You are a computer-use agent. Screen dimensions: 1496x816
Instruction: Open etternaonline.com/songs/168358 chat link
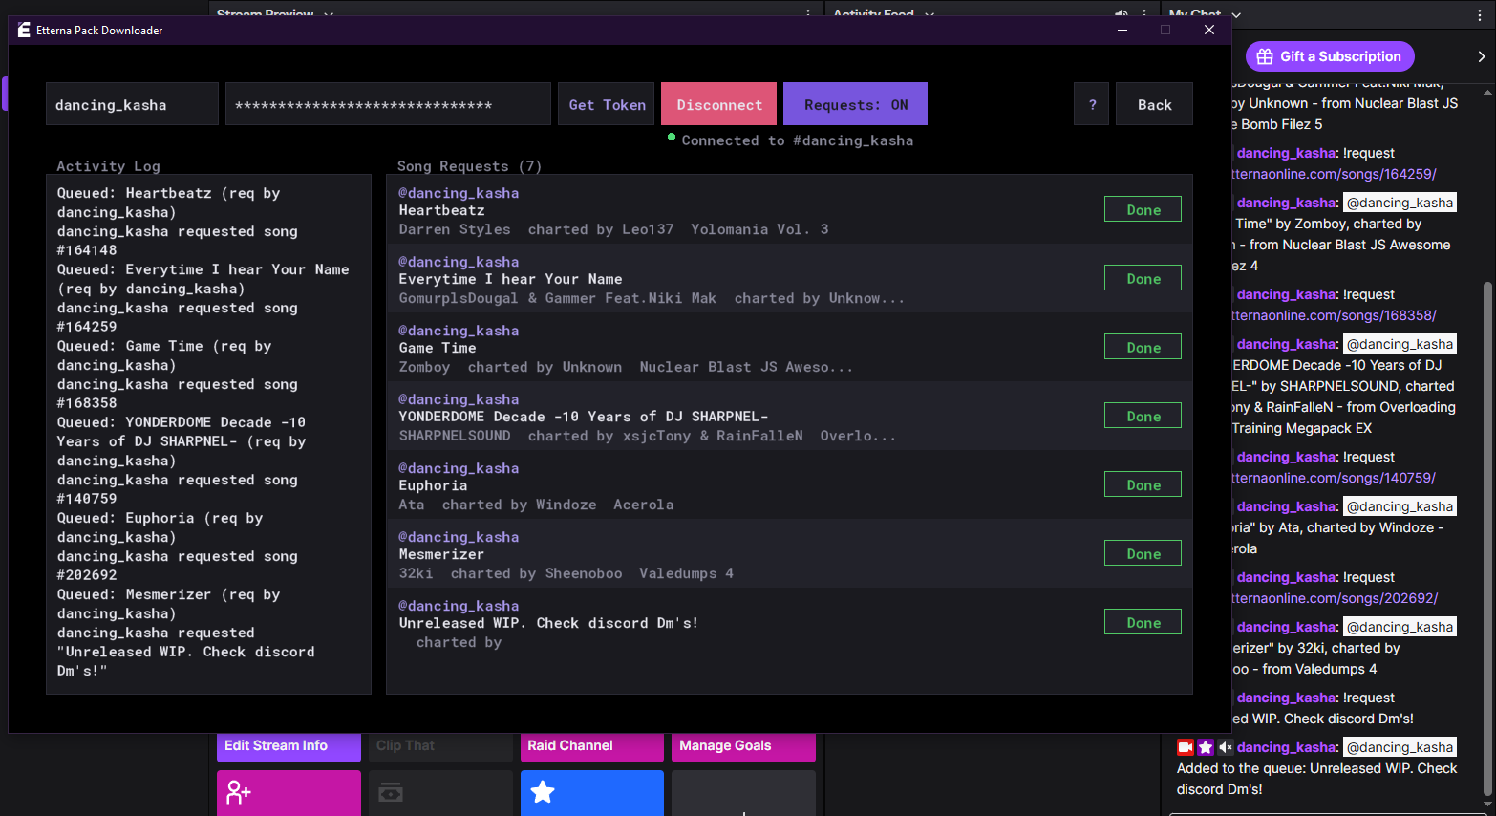(1335, 315)
